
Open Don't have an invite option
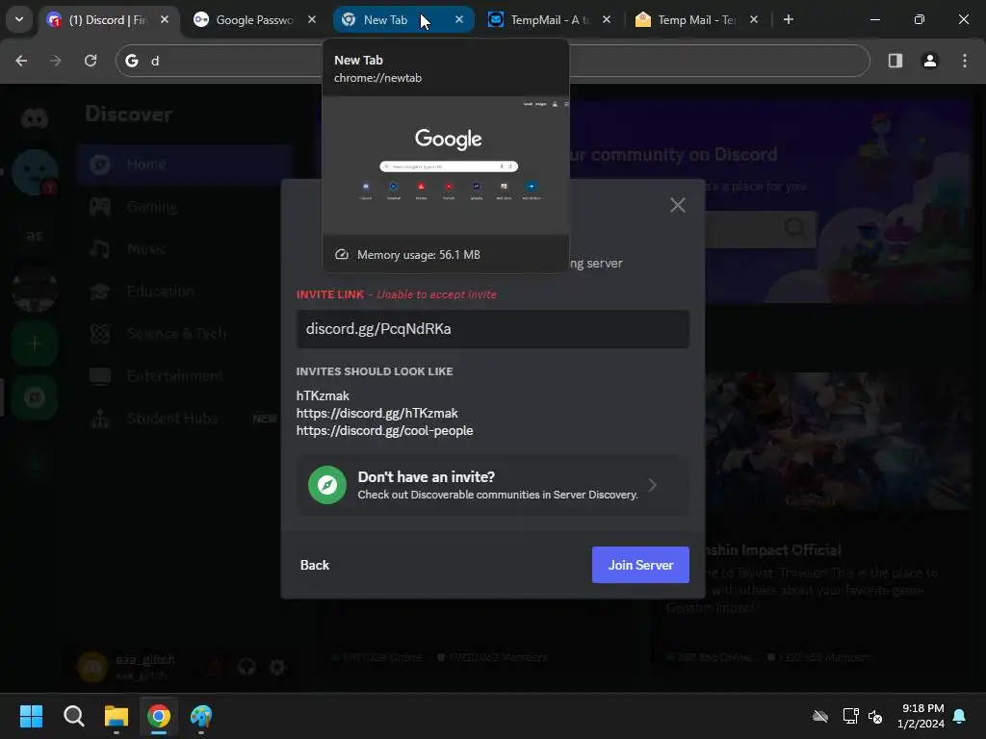click(492, 485)
